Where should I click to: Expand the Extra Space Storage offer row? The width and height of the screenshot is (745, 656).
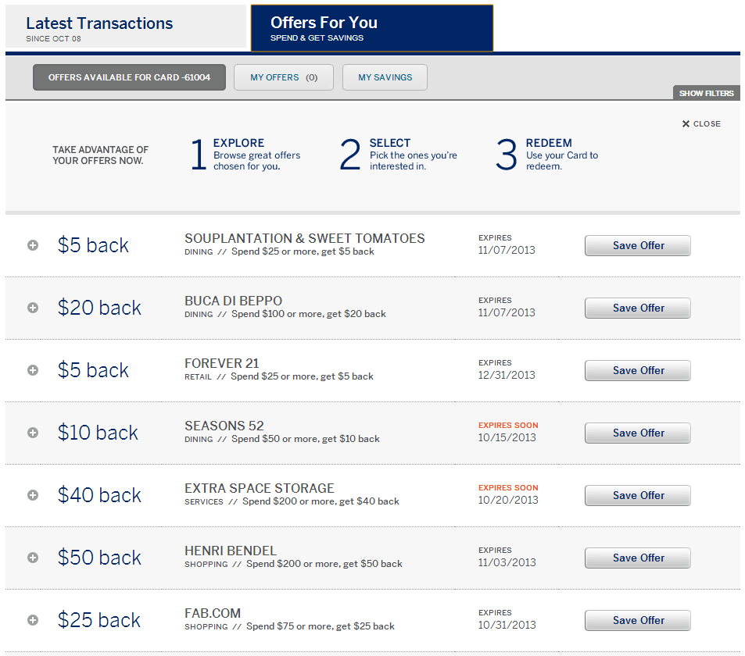pyautogui.click(x=33, y=495)
